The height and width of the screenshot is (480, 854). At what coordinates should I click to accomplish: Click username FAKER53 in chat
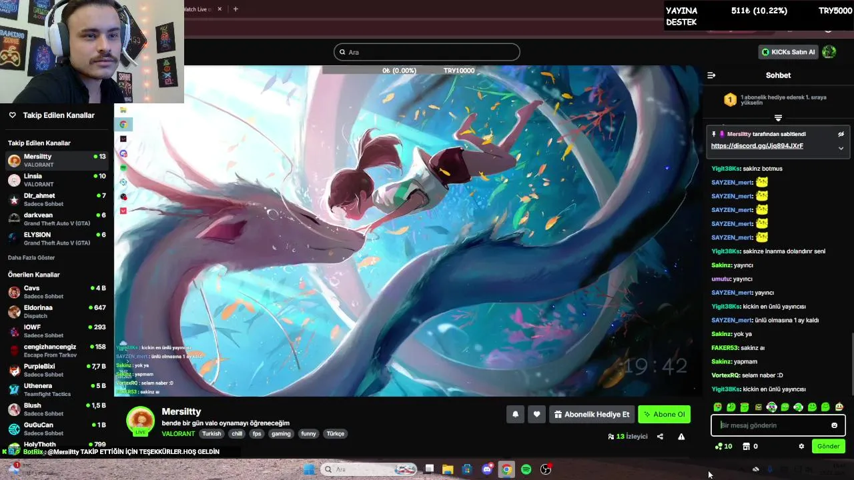[725, 348]
